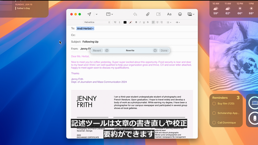Show the Aa format bar icon
The height and width of the screenshot is (145, 258).
[169, 14]
